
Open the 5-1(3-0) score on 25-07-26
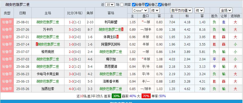click(75, 29)
